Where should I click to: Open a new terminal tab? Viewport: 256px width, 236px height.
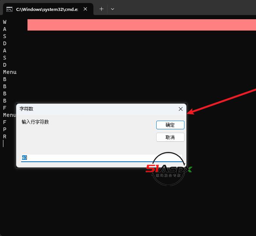[102, 9]
